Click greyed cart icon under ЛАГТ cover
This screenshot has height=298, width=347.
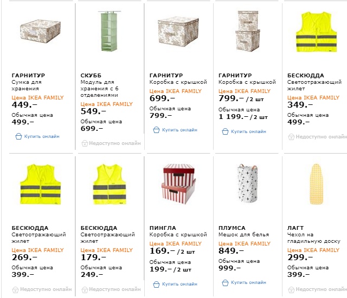click(291, 289)
